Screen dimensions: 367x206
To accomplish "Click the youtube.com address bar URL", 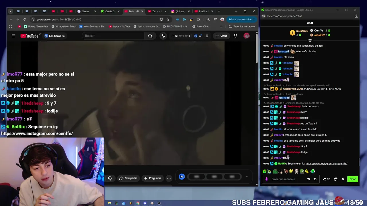I will pos(59,19).
